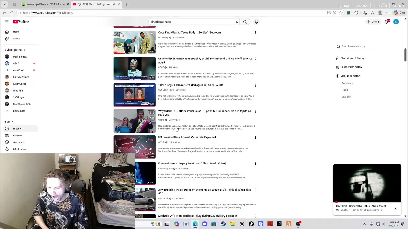
Task: Expand 'Show more' subscriptions
Action: tap(19, 111)
